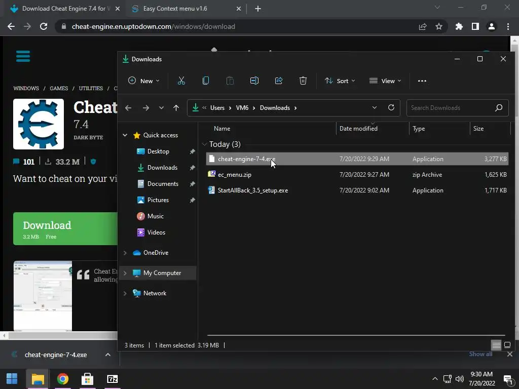Click Show all downloads link
Screen dimensions: 519x389
pyautogui.click(x=480, y=354)
